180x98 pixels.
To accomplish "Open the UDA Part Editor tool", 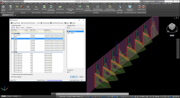I will 80,7.
